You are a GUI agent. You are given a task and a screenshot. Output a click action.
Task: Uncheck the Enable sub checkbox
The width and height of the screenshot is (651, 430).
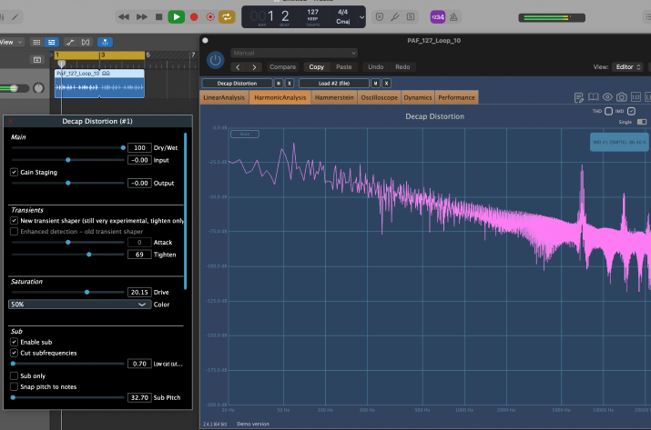coord(14,340)
